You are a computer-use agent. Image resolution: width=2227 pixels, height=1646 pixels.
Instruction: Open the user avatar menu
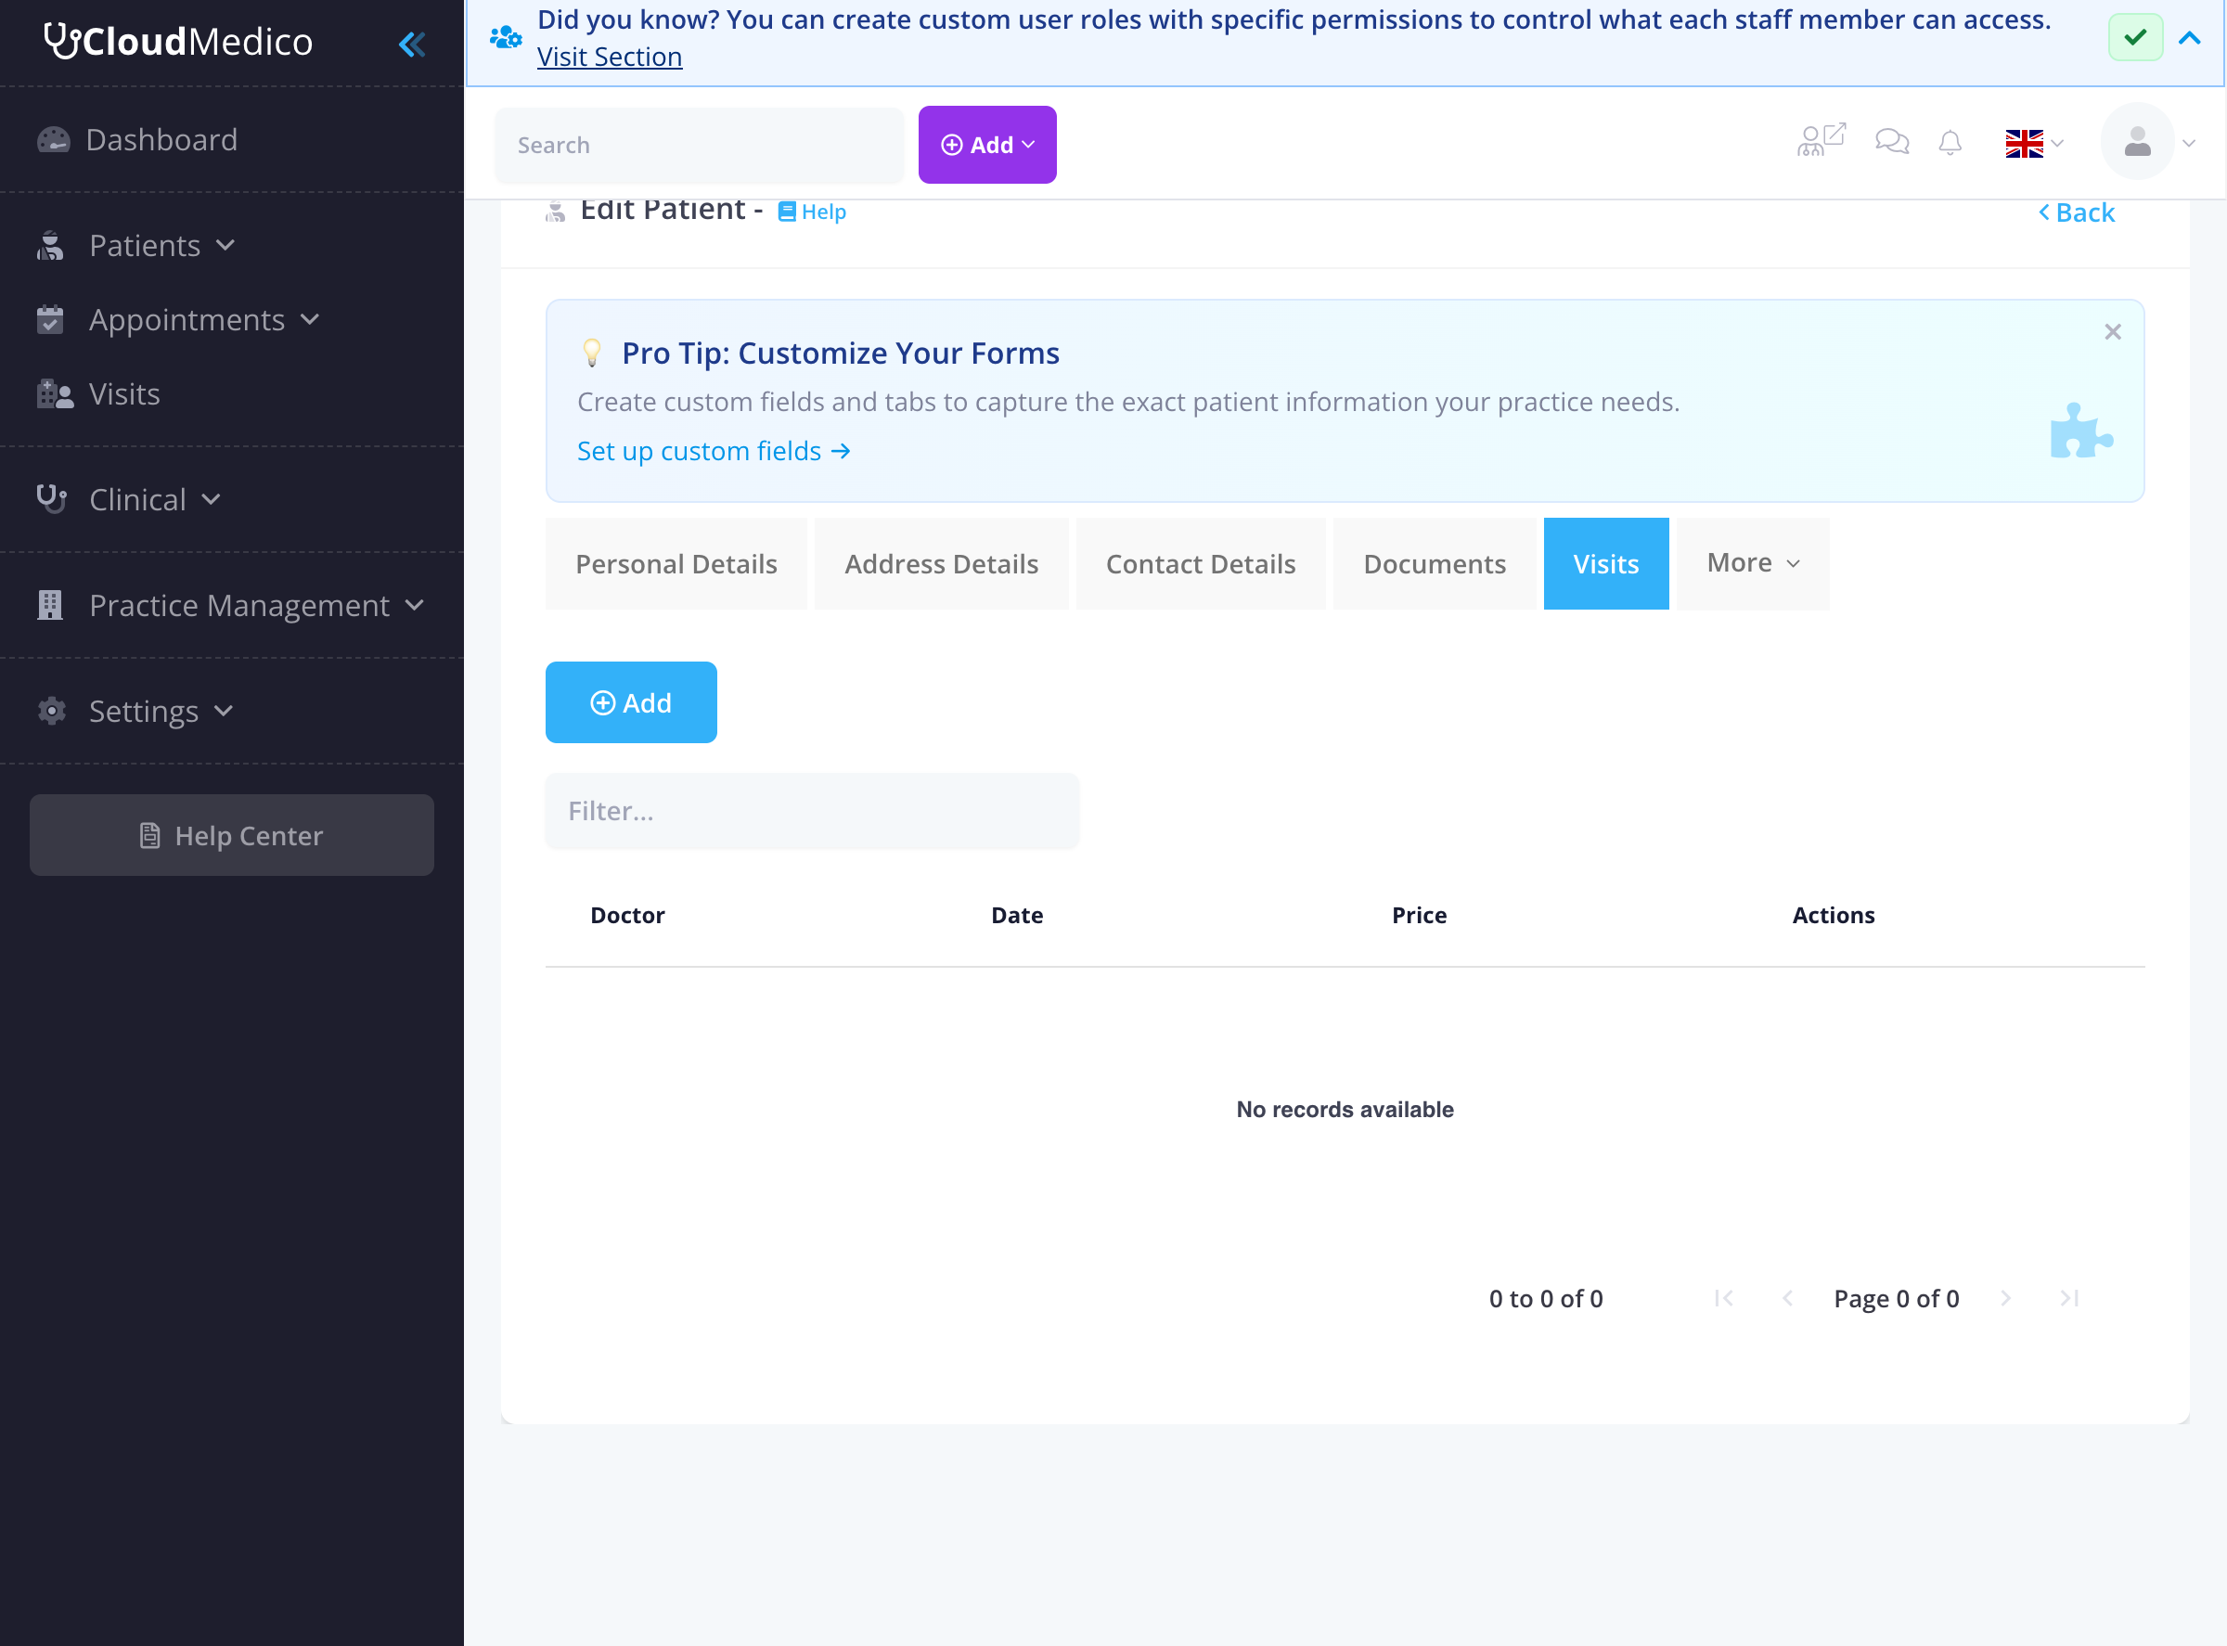pyautogui.click(x=2147, y=141)
